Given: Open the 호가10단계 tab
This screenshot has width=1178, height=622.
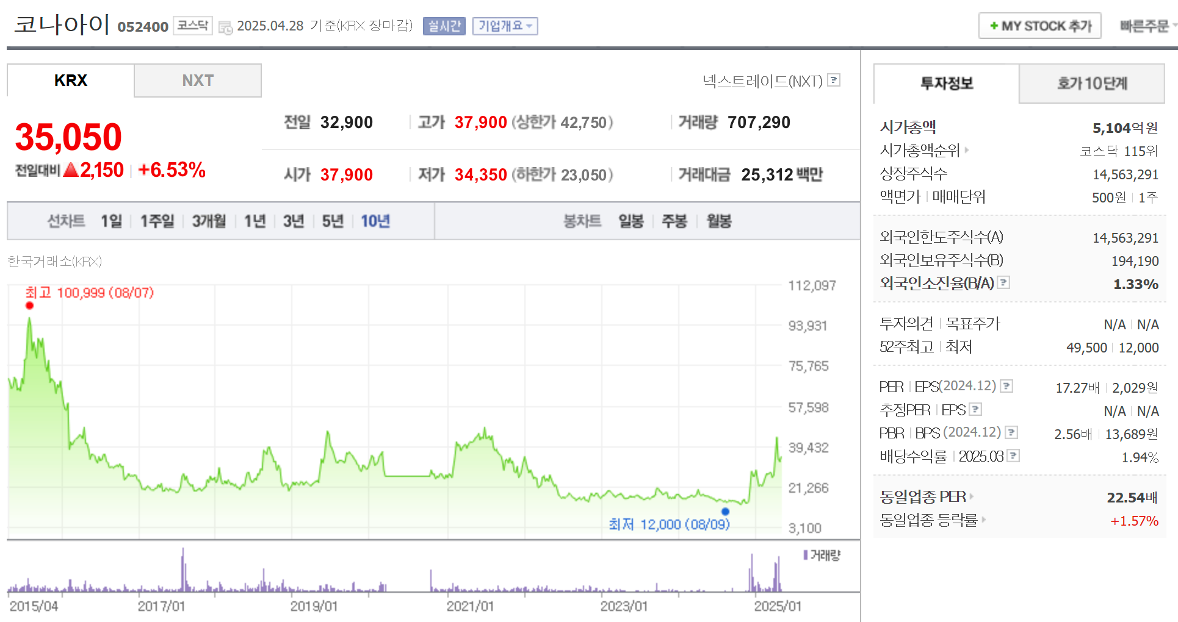Looking at the screenshot, I should (1092, 84).
